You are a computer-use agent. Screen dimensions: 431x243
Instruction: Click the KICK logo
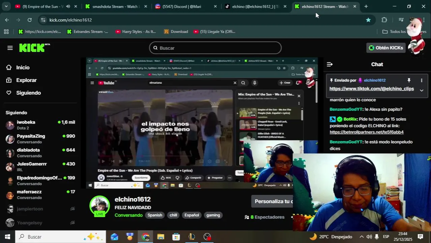[34, 48]
